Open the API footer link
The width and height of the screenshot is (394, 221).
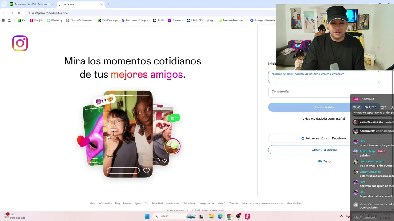(x=147, y=203)
